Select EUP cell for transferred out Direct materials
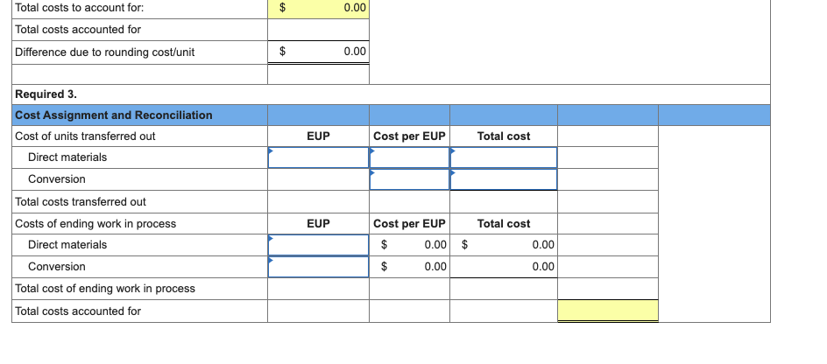Viewport: 827px width, 364px height. tap(318, 157)
